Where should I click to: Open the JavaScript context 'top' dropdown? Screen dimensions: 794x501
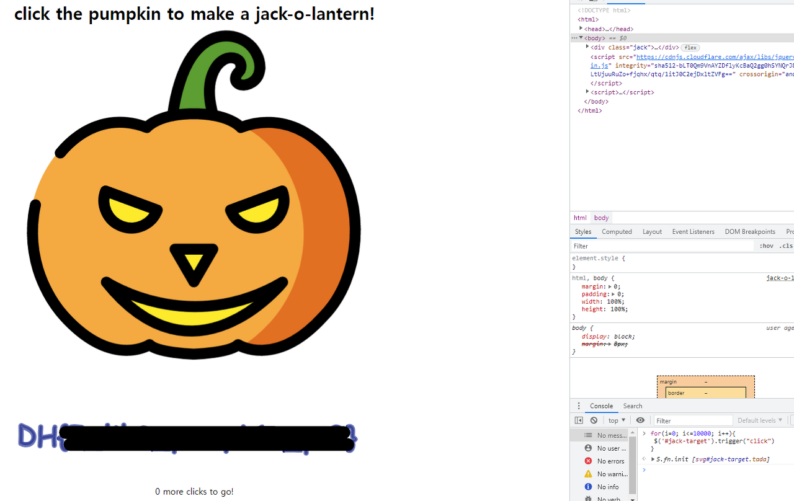616,420
